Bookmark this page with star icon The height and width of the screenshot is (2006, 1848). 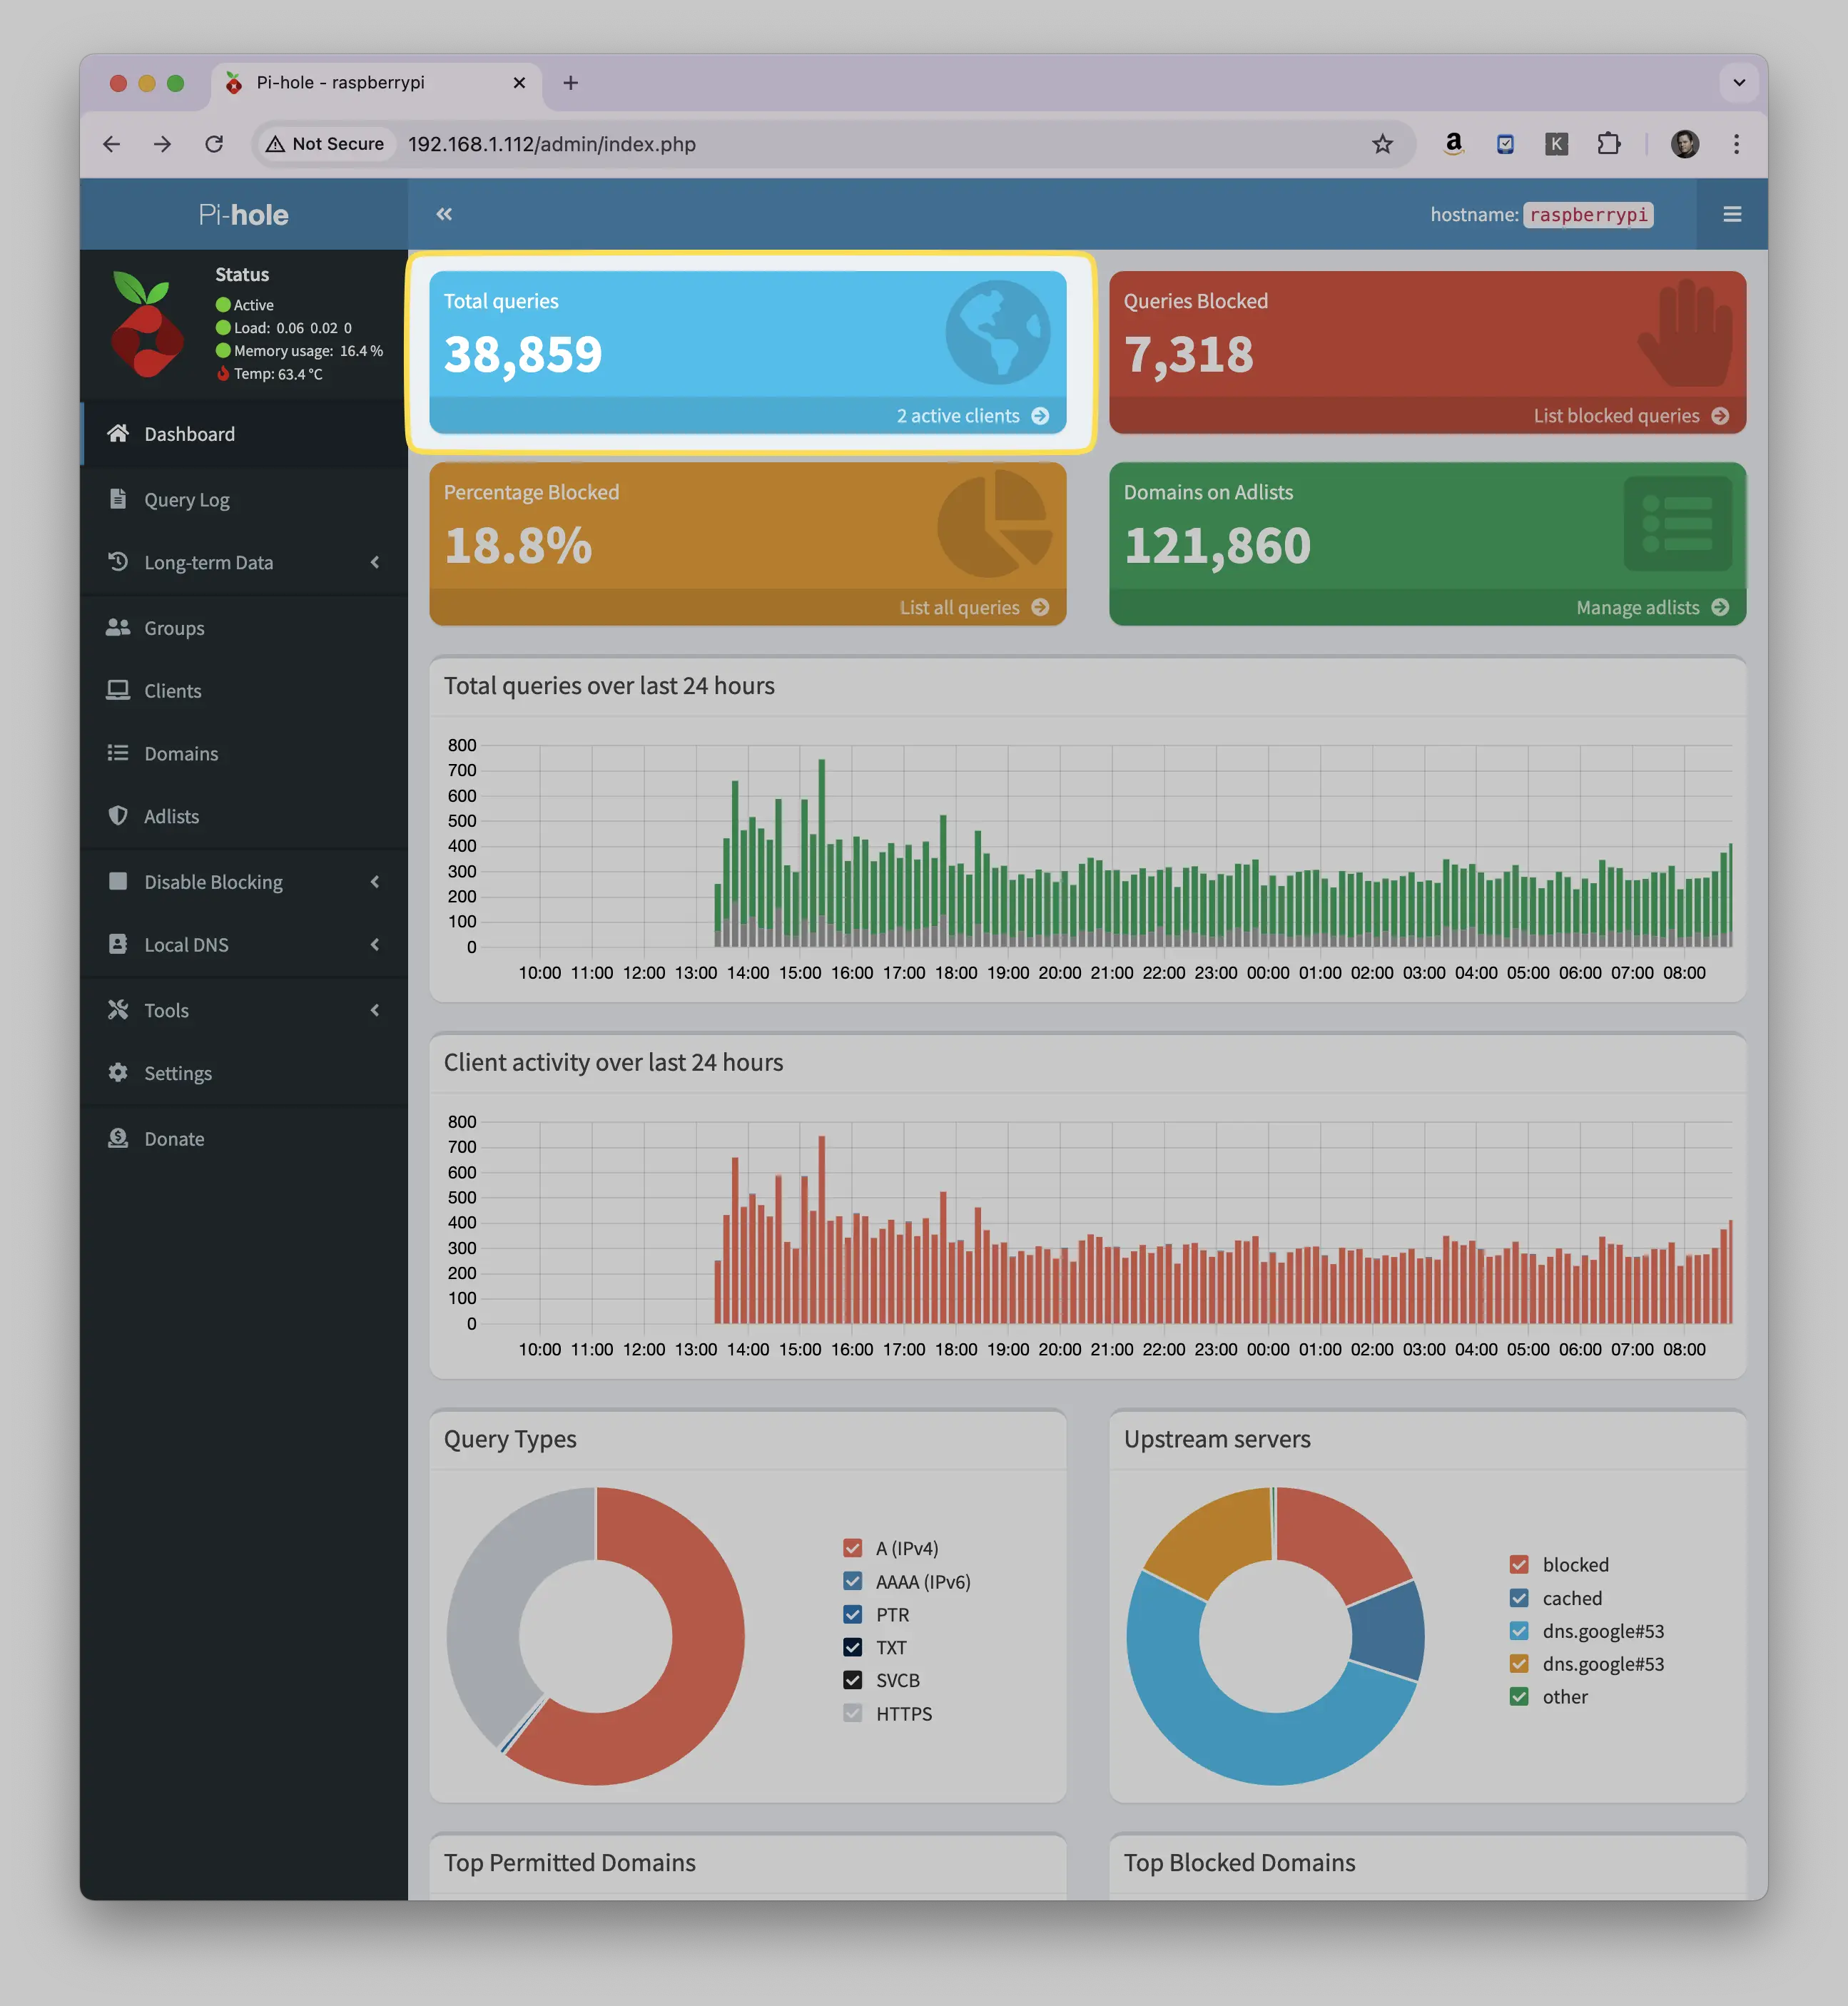coord(1382,144)
